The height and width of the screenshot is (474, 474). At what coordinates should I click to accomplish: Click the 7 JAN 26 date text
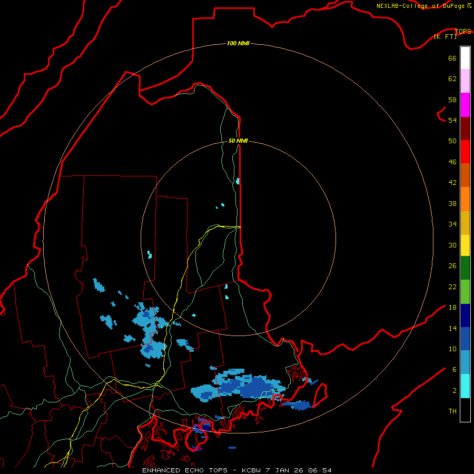coord(284,470)
